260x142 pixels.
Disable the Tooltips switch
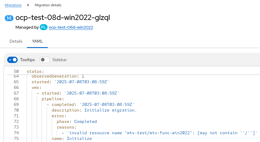[x=13, y=60]
